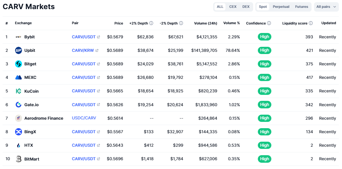Click the High confidence badge for Bybit
This screenshot has height=169, width=342.
pyautogui.click(x=264, y=37)
